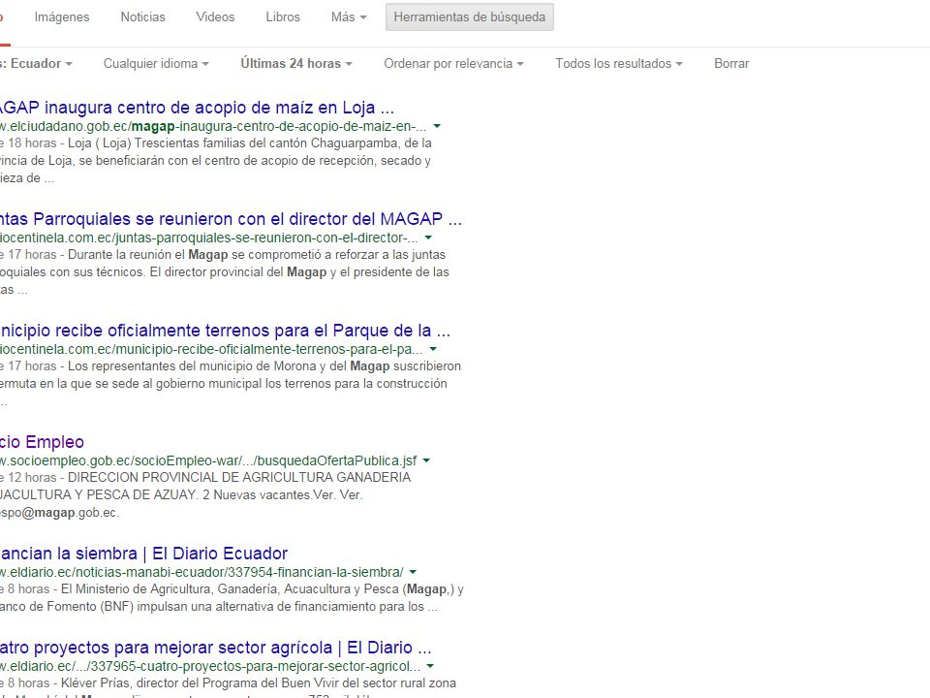Go to the Libros tab

pyautogui.click(x=283, y=17)
